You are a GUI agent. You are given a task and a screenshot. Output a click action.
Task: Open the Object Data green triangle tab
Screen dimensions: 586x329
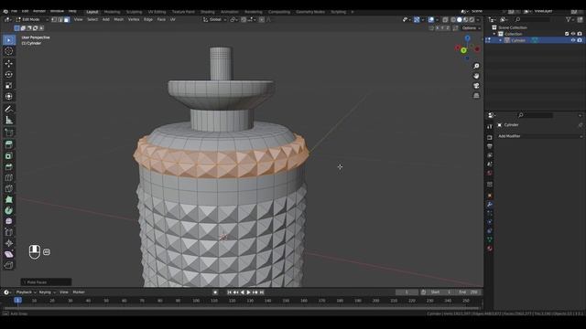pyautogui.click(x=490, y=239)
